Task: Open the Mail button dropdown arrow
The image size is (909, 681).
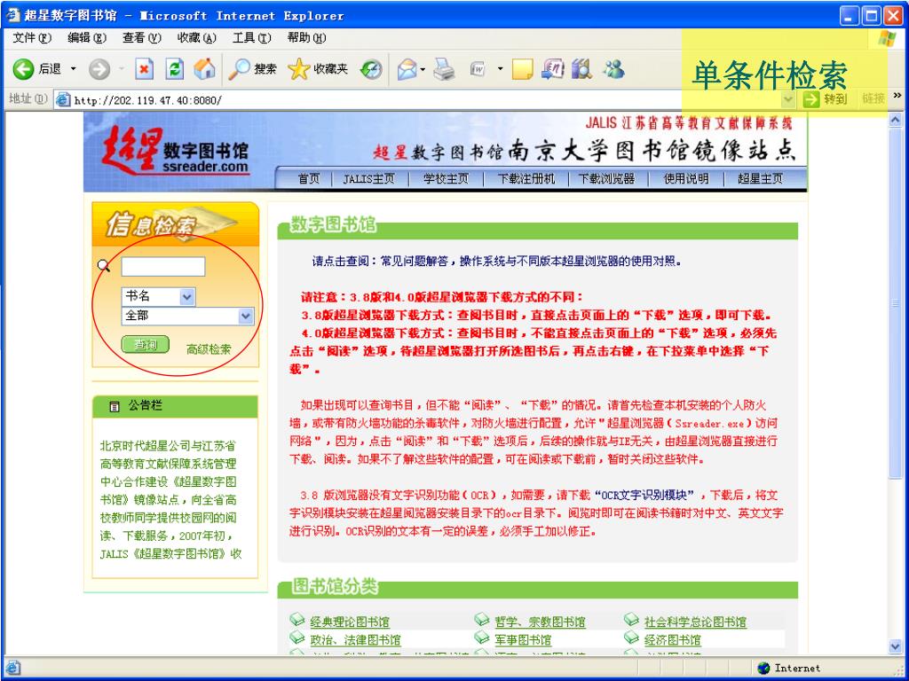Action: pyautogui.click(x=423, y=70)
